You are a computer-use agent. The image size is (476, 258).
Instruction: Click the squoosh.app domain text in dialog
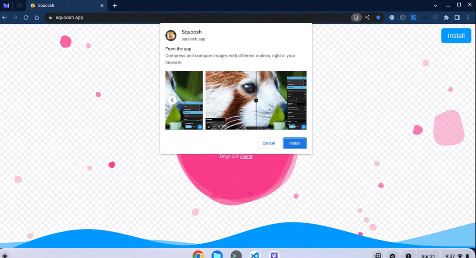(x=193, y=39)
